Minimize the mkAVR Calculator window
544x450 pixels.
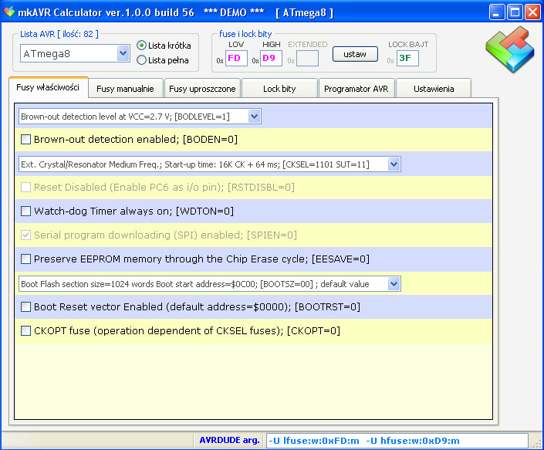[x=497, y=12]
